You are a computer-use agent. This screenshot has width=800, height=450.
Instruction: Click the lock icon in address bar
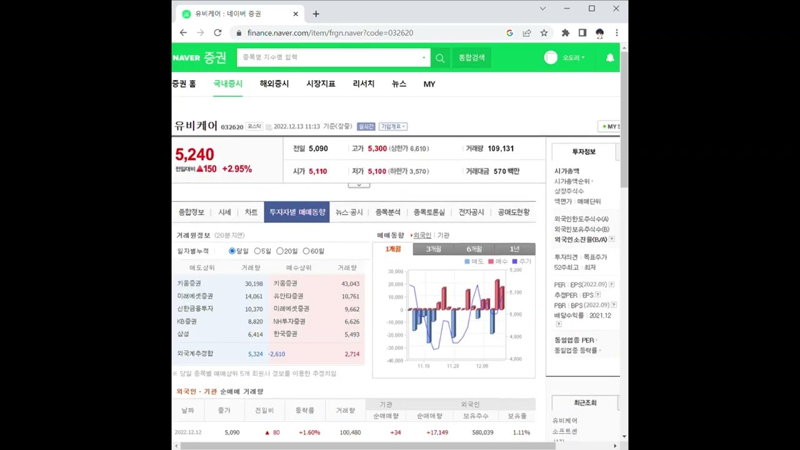[x=239, y=33]
